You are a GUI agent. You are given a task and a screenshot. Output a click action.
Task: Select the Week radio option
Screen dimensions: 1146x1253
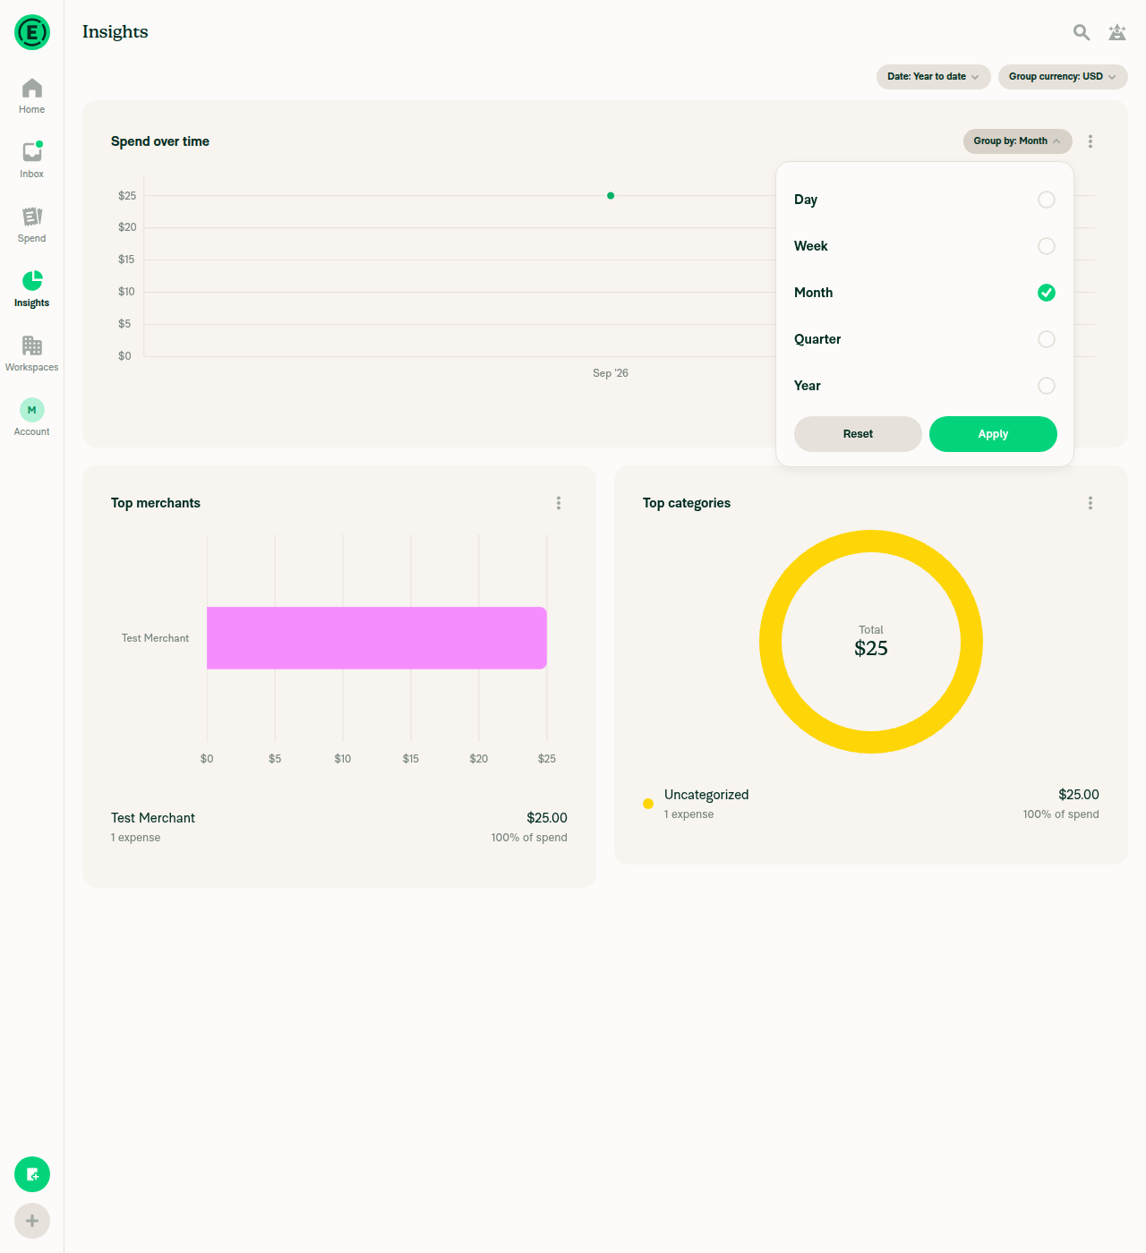click(1047, 246)
